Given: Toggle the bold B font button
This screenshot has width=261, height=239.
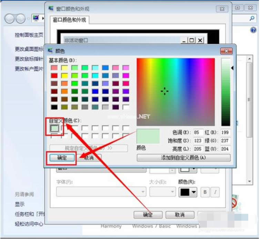Looking at the screenshot, I should pos(204,192).
